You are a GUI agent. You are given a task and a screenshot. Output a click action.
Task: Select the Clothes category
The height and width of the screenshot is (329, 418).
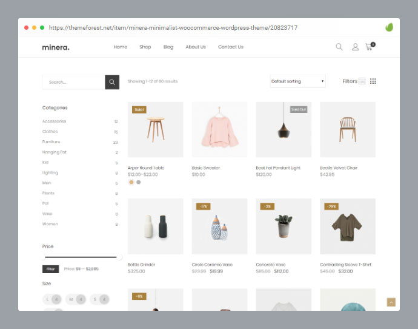(x=50, y=131)
